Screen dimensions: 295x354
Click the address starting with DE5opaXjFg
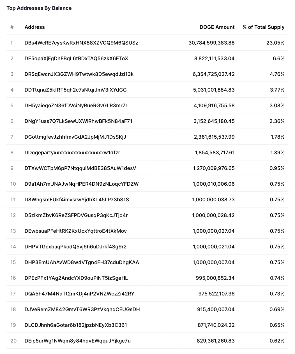coord(76,59)
